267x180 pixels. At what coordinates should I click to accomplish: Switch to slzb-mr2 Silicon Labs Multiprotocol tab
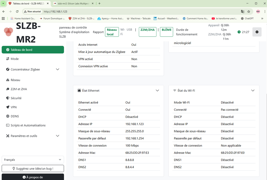pos(73,3)
